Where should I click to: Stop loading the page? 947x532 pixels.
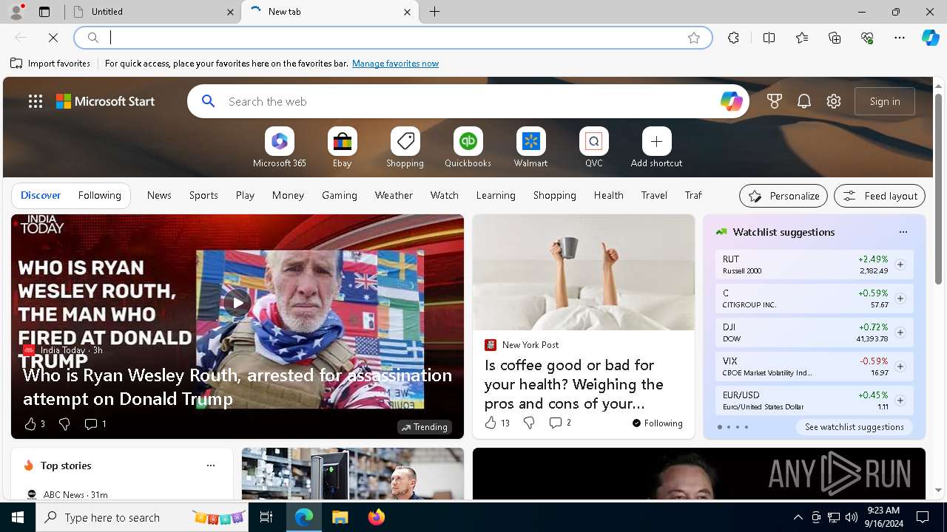point(53,38)
